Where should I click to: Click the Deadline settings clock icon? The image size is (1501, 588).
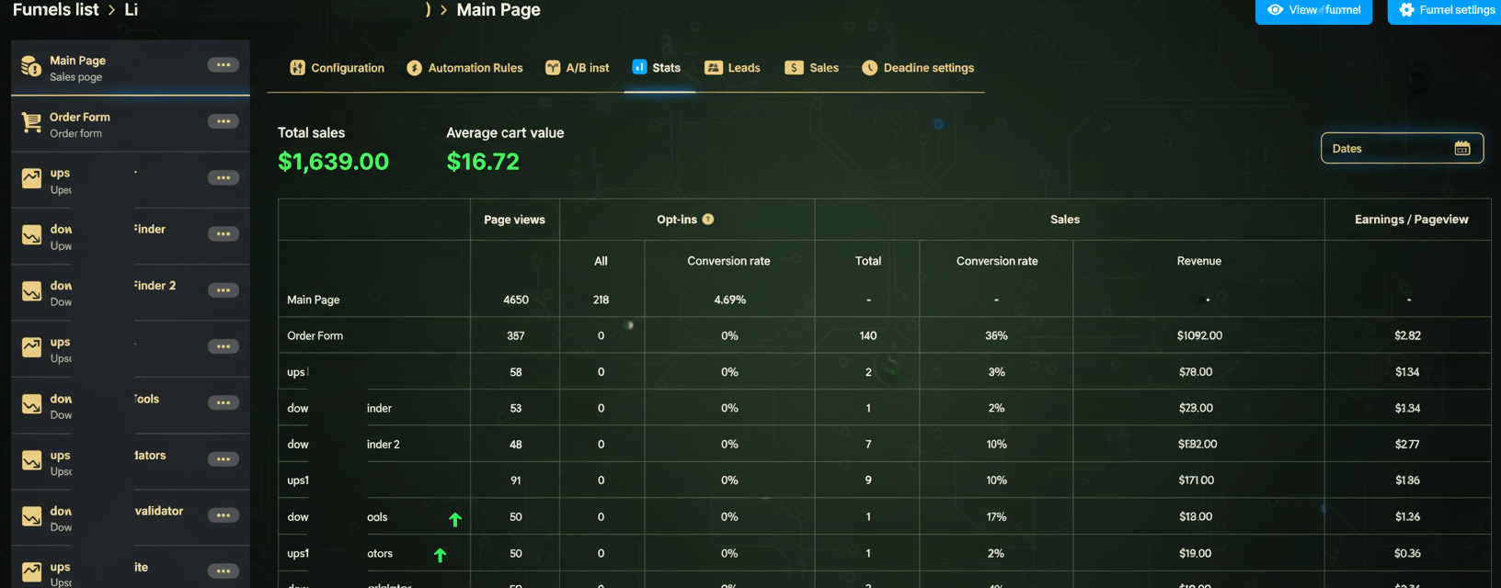click(869, 68)
